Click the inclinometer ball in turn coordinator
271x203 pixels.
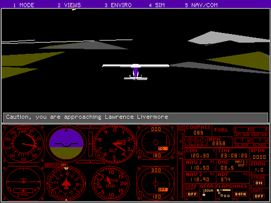24,191
